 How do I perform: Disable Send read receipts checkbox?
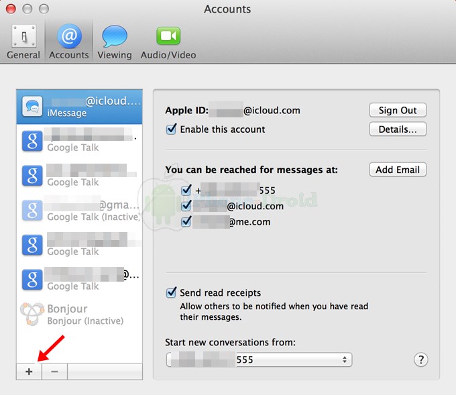point(172,293)
